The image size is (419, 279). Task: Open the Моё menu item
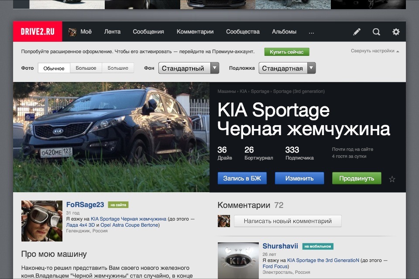pyautogui.click(x=86, y=31)
